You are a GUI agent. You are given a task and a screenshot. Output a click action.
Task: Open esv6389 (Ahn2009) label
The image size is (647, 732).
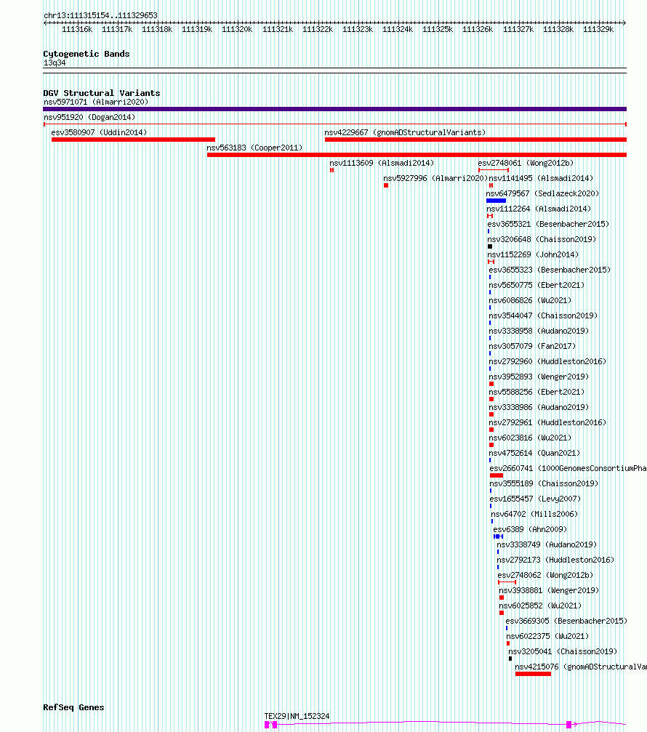coord(530,529)
